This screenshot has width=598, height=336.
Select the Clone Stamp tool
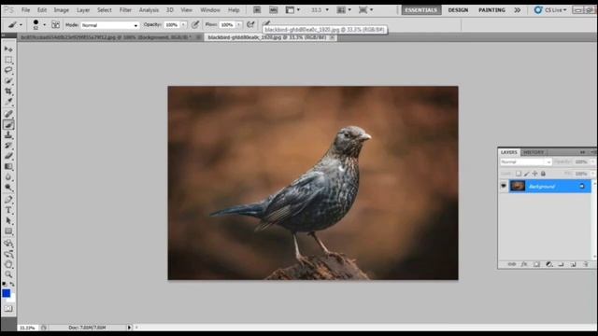coord(8,135)
